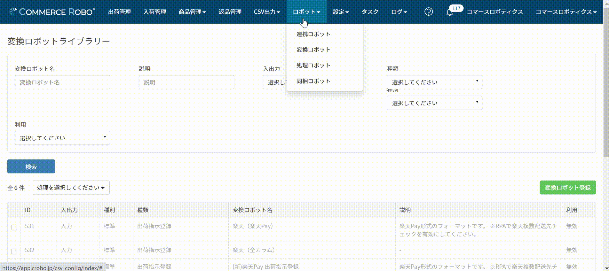This screenshot has height=271, width=609.
Task: Expand the ログ dropdown menu
Action: (399, 12)
